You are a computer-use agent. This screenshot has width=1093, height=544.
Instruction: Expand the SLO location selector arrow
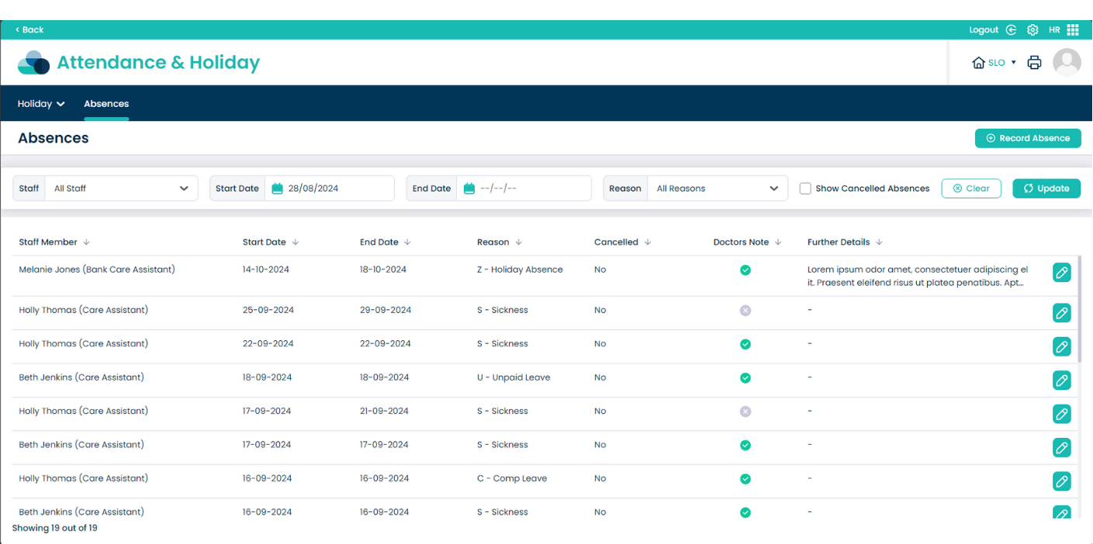pyautogui.click(x=1014, y=62)
